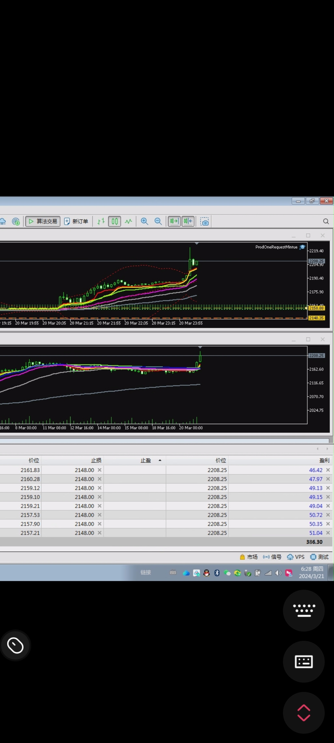Sort positions by the 止盈 column arrow
This screenshot has width=334, height=743.
pyautogui.click(x=160, y=460)
